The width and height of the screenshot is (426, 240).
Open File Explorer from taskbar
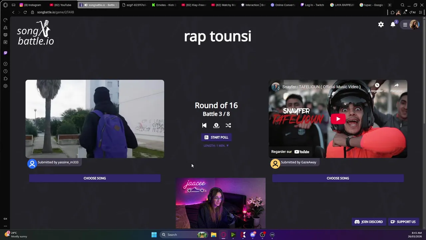214,235
